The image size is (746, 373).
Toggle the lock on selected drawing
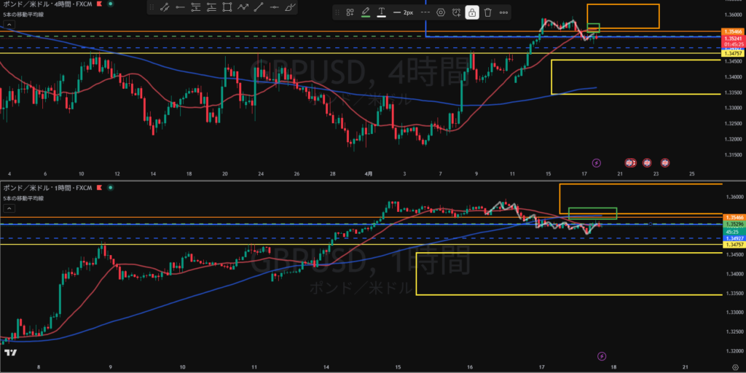coord(472,12)
